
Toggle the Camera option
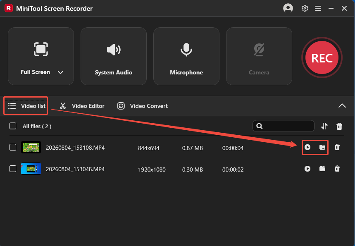pos(259,56)
